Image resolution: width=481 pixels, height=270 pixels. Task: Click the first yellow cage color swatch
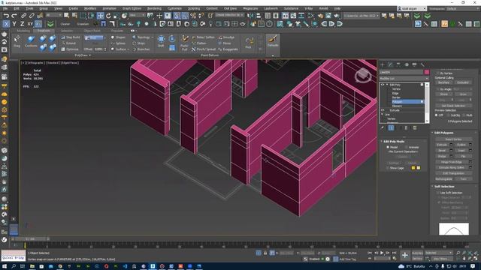(413, 168)
